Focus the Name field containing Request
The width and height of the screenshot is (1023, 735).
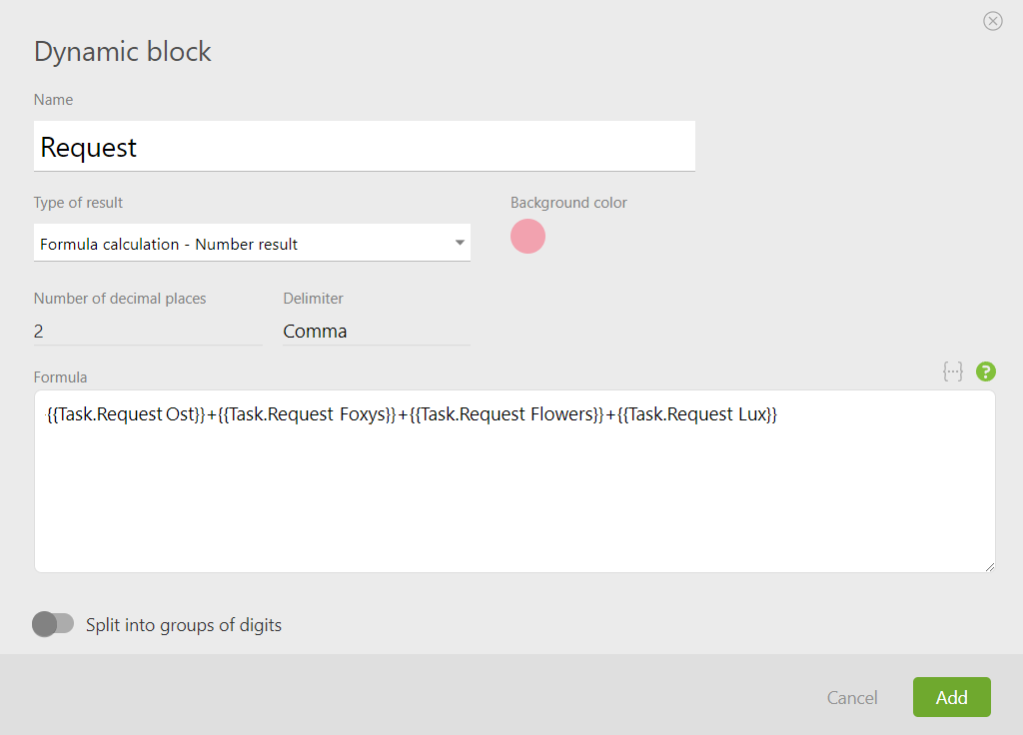click(364, 147)
